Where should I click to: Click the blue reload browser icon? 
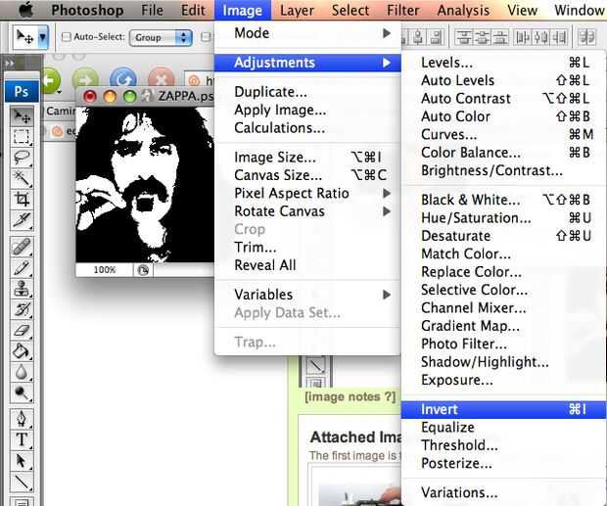point(123,80)
